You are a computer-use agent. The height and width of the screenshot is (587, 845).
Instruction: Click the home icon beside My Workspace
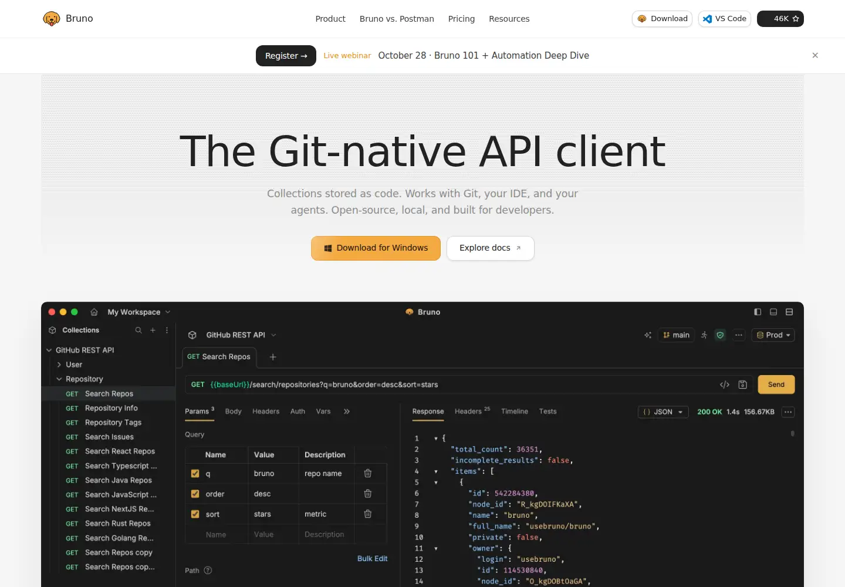click(94, 312)
